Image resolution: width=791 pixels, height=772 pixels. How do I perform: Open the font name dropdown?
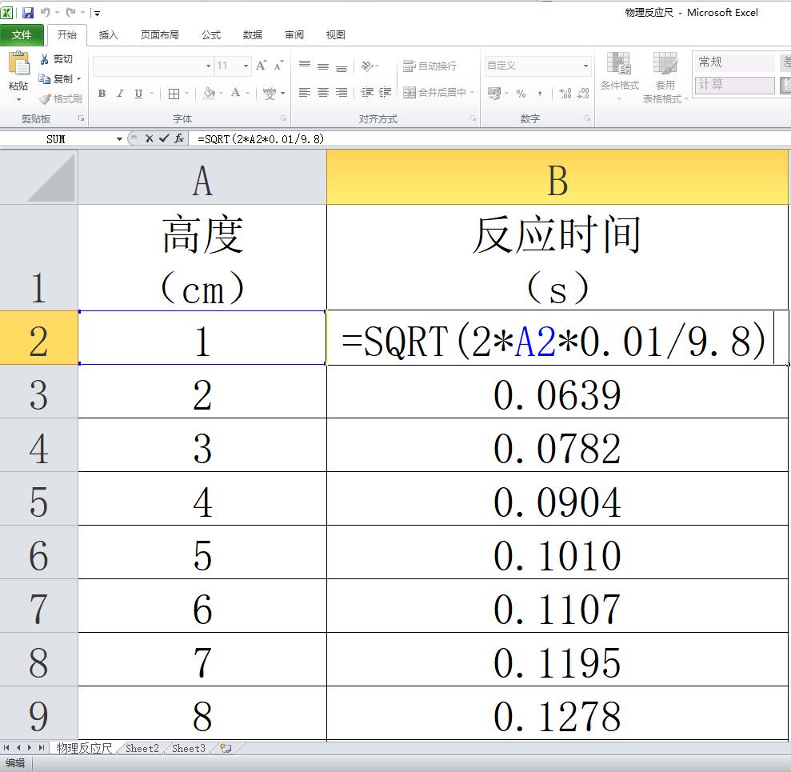click(208, 66)
